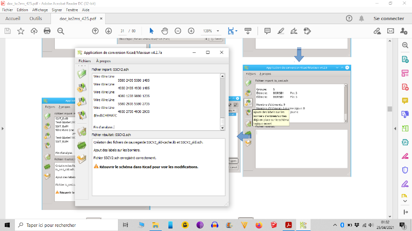Screen dimensions: 412x231
Task: Click the green Organize Pages tool in right pane
Action: [405, 128]
